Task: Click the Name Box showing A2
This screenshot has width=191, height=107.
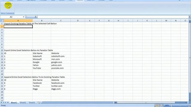Action: click(11, 17)
